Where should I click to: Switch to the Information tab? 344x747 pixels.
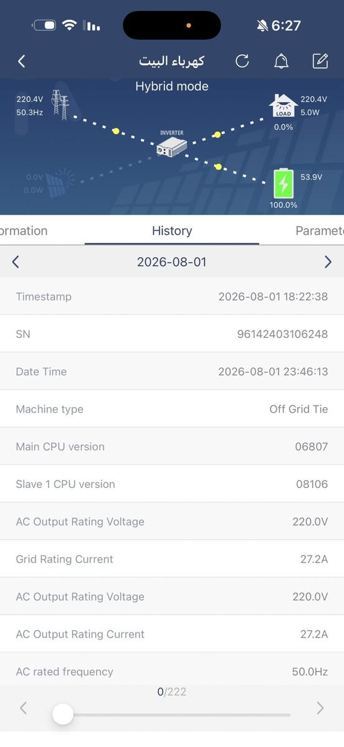pos(24,230)
